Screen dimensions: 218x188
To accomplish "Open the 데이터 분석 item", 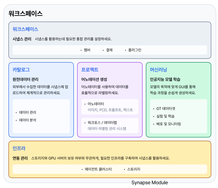I will [27, 120].
